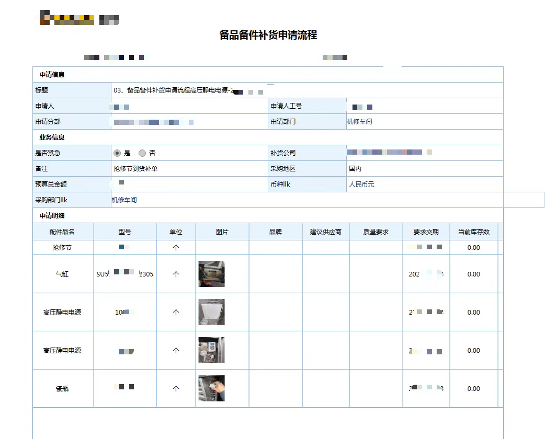The width and height of the screenshot is (546, 439).
Task: Click the 是否紧急 field label
Action: [x=48, y=153]
